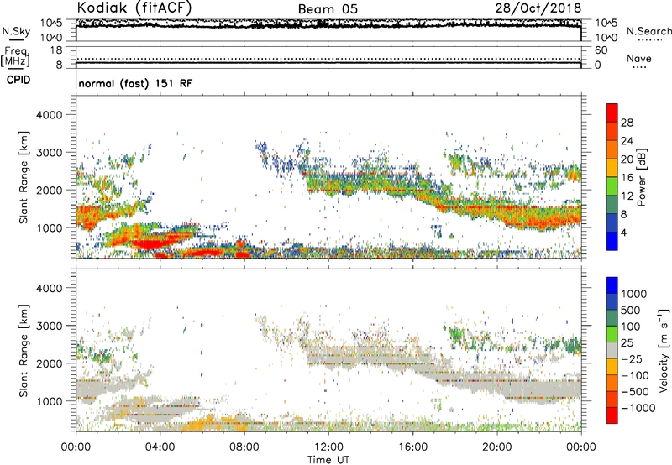Click the 'Velocity [m s-1]' colorbar label

tap(664, 350)
